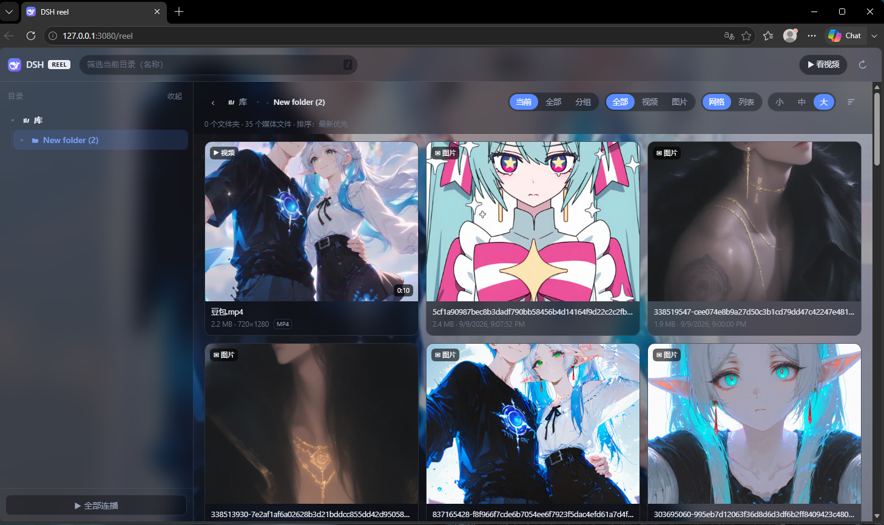This screenshot has width=884, height=525.
Task: Set thumbnail size to 大
Action: point(823,102)
